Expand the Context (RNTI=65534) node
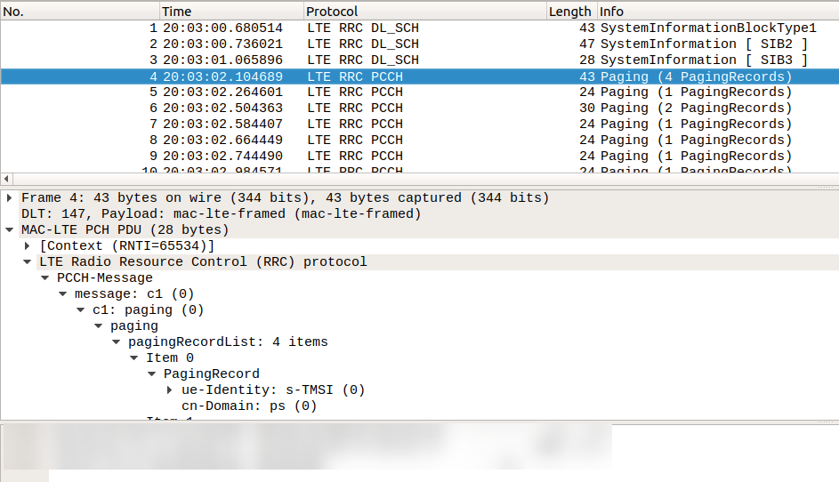The image size is (839, 482). click(x=28, y=245)
